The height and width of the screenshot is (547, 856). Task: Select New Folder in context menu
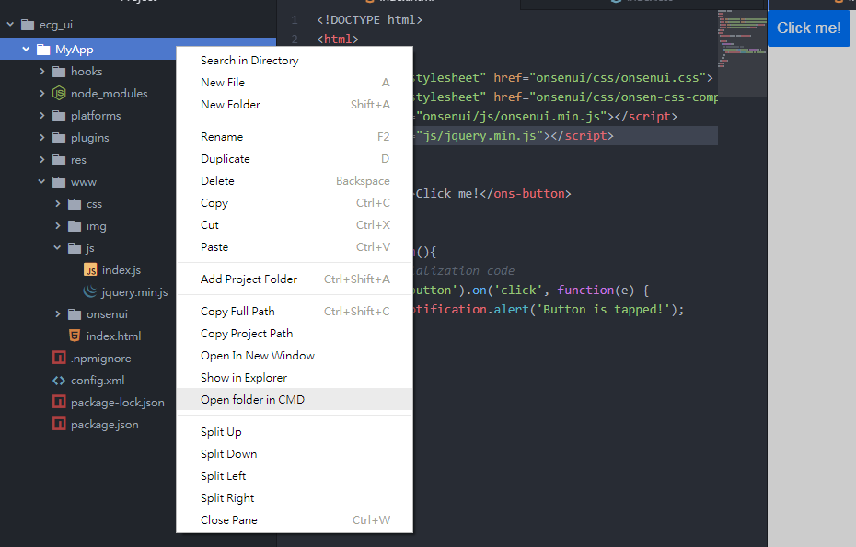coord(295,104)
